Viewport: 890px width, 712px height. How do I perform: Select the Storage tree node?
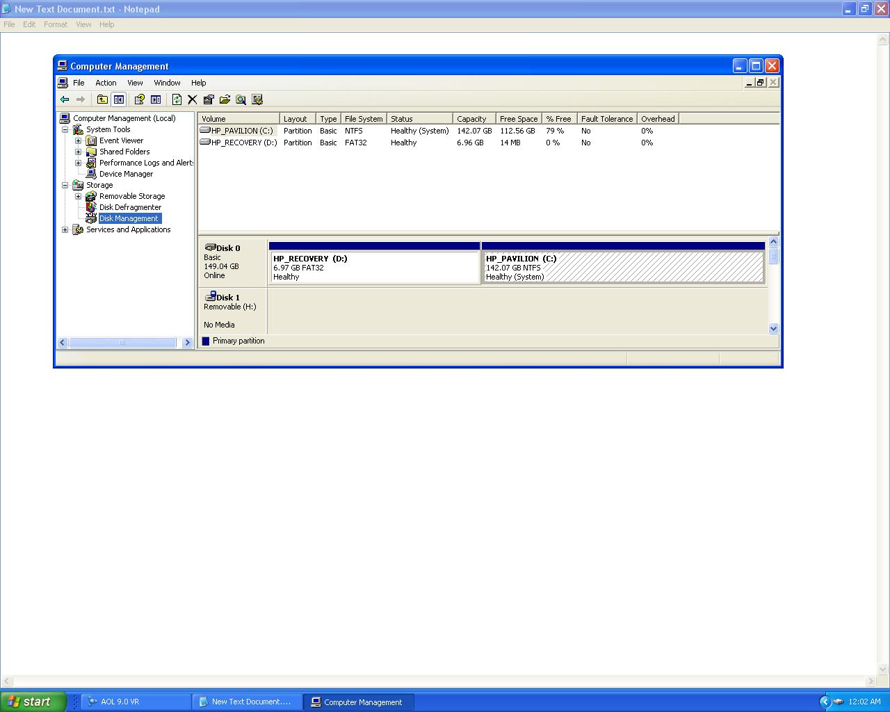tap(99, 185)
